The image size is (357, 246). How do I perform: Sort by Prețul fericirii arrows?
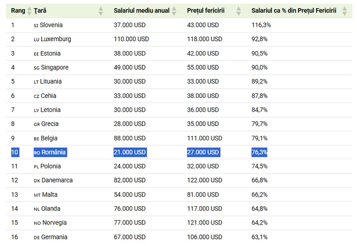pyautogui.click(x=238, y=11)
